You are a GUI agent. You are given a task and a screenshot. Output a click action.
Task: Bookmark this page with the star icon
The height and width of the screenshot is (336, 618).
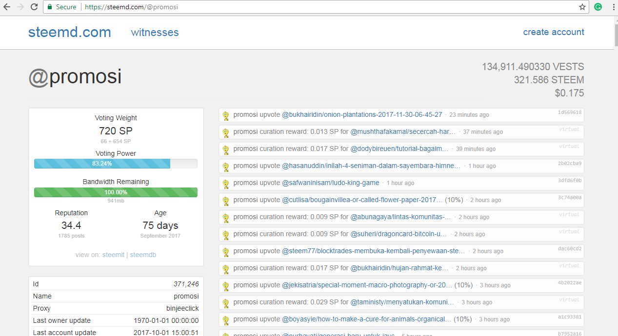tap(582, 7)
